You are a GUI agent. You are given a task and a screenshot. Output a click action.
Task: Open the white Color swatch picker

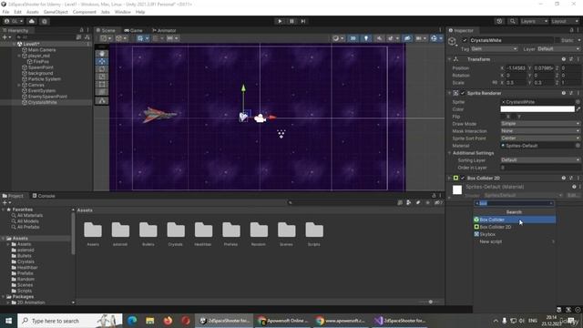(537, 109)
